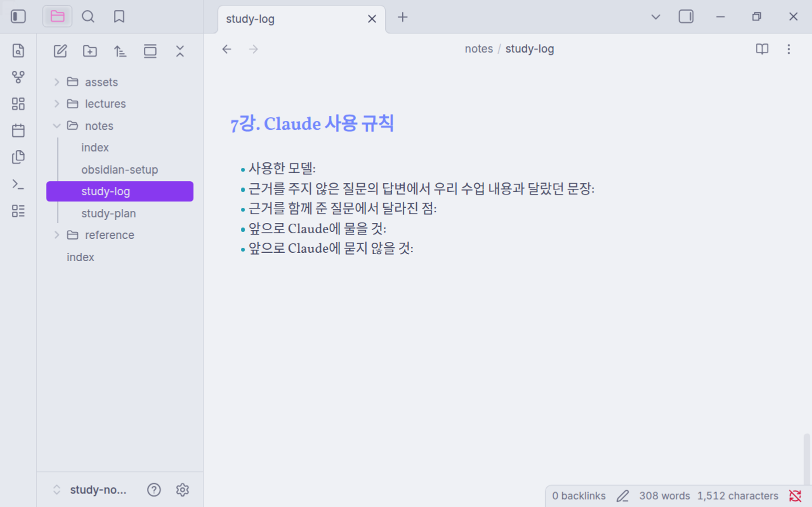Image resolution: width=812 pixels, height=507 pixels.
Task: Click the auto-reveal current file icon
Action: tap(150, 51)
